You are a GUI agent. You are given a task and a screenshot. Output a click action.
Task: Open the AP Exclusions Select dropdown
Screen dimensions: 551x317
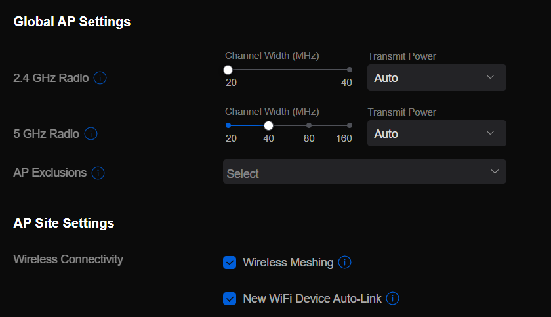point(364,173)
